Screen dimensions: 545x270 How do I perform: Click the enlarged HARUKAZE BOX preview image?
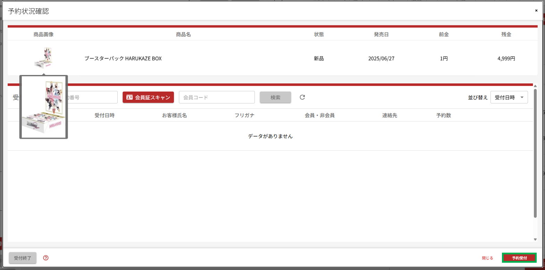[44, 107]
